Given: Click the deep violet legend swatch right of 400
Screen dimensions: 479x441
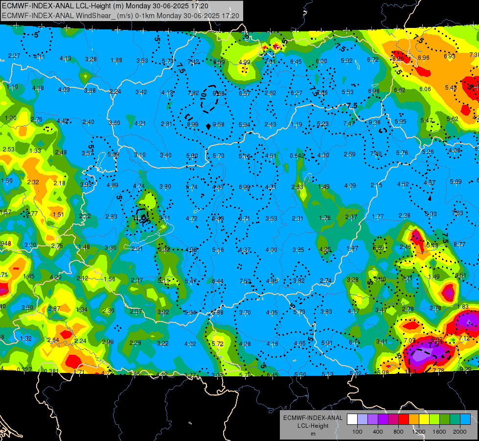Looking at the screenshot, I should (383, 419).
